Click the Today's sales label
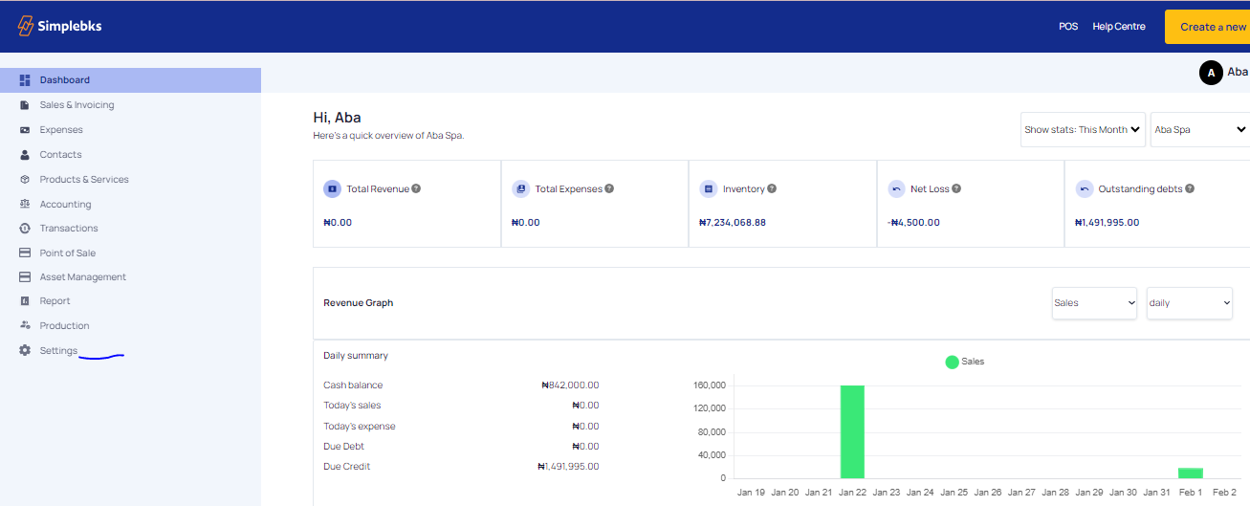 point(352,406)
